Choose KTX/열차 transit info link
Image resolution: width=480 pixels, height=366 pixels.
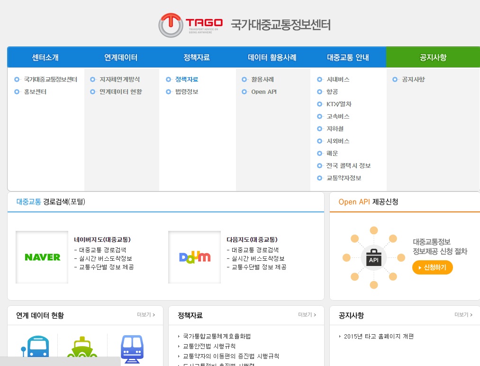339,104
